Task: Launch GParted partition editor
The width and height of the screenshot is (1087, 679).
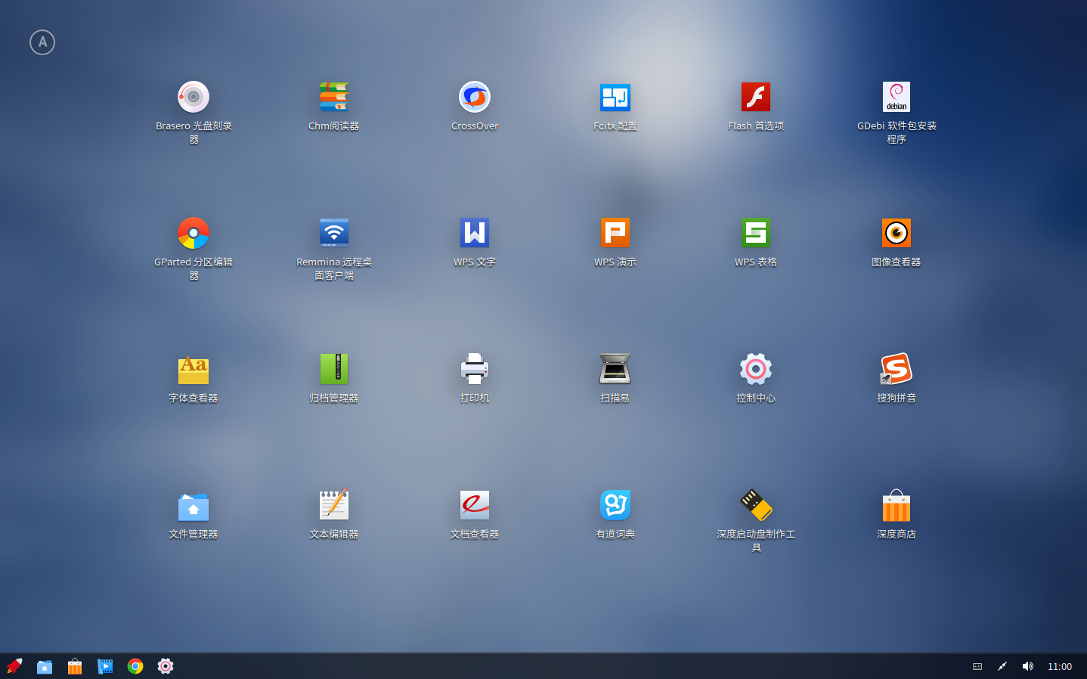Action: 194,234
